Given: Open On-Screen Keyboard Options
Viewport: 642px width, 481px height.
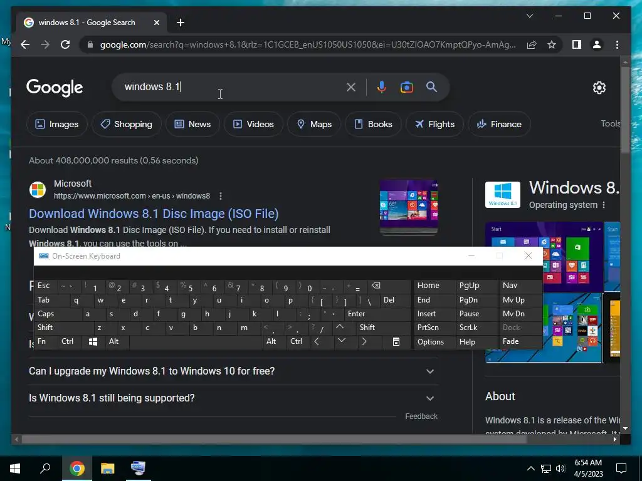Looking at the screenshot, I should tap(435, 341).
